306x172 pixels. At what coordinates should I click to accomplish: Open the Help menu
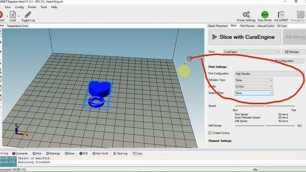coord(54,7)
